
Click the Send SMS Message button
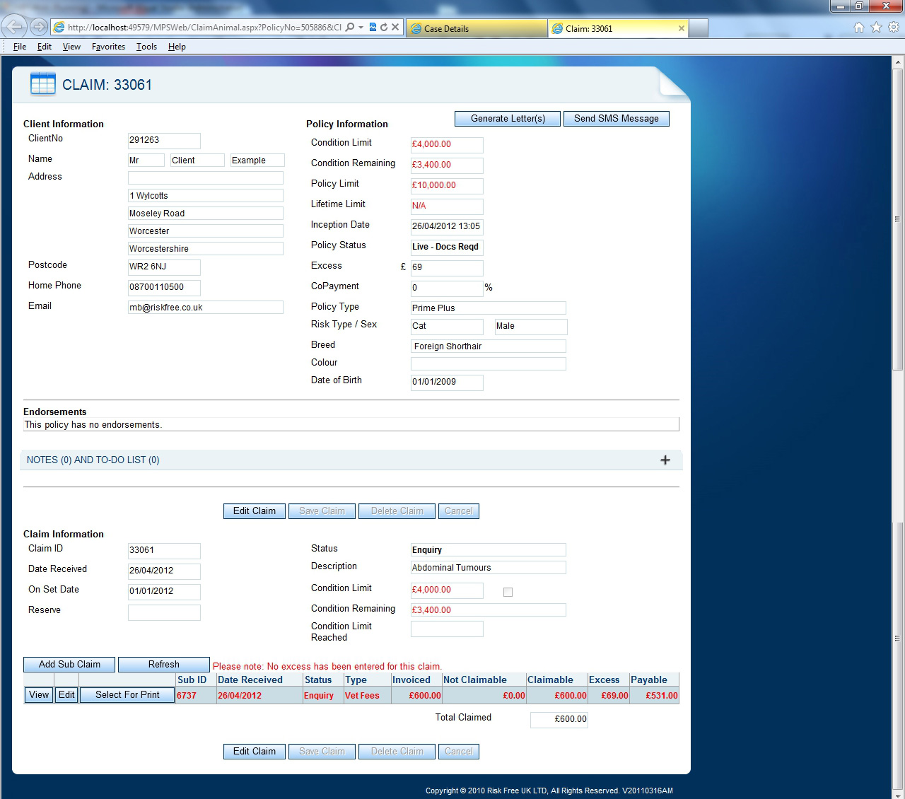(617, 119)
